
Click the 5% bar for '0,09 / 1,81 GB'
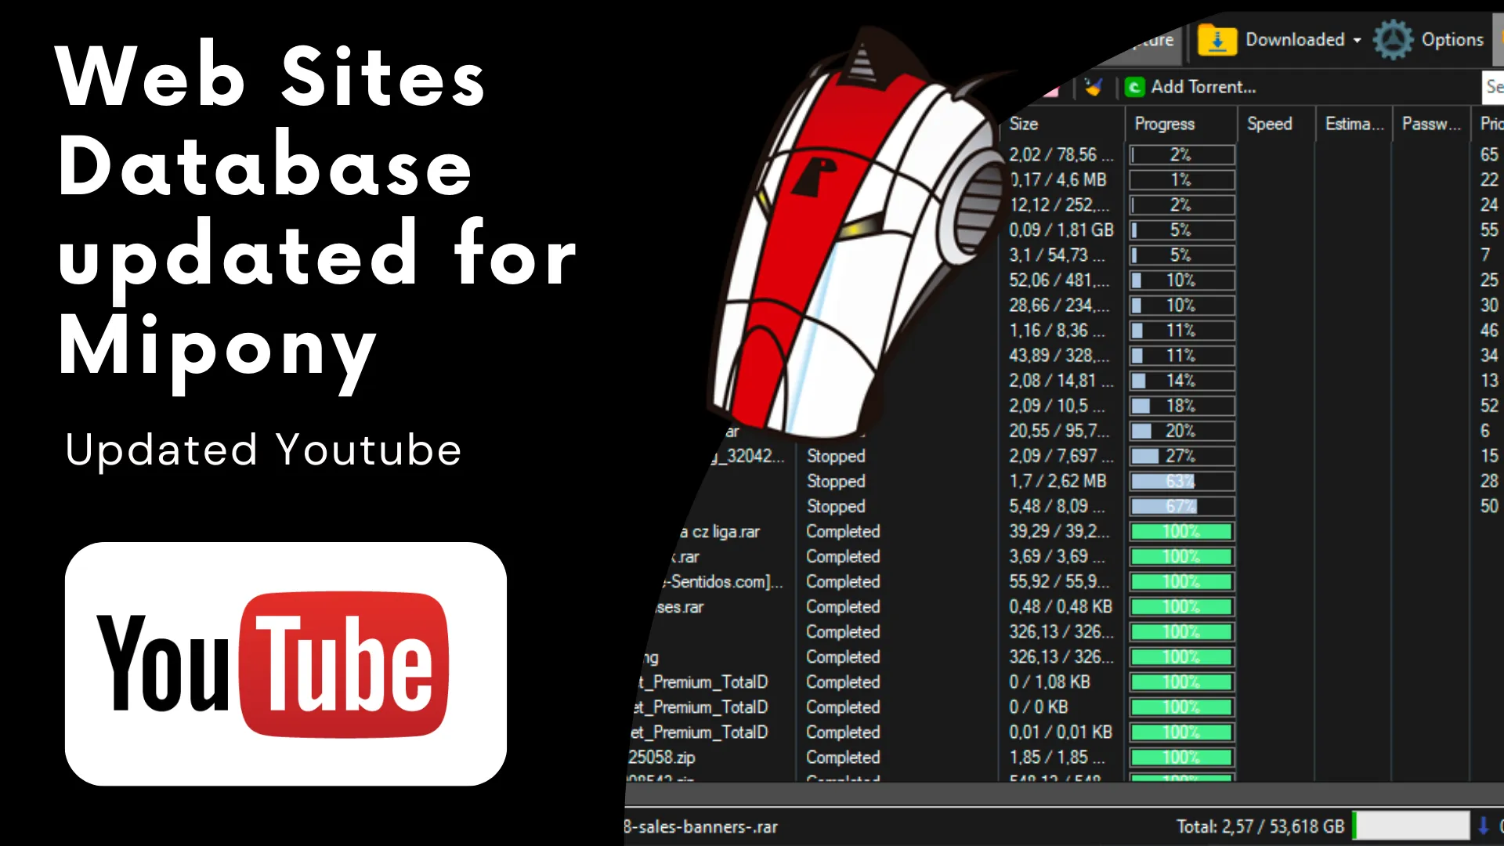pos(1181,230)
